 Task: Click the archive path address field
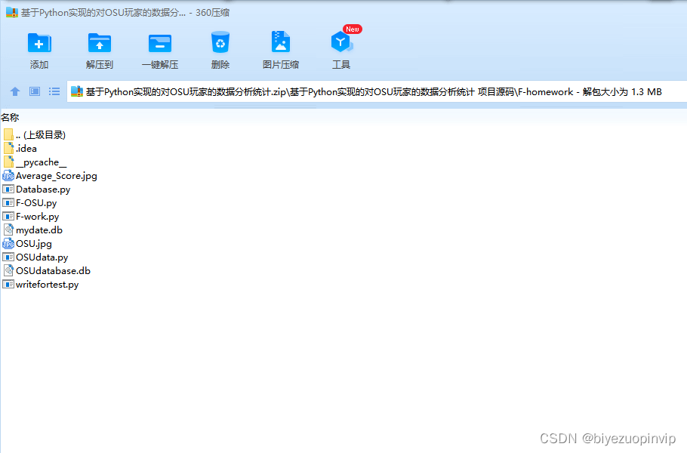[377, 91]
